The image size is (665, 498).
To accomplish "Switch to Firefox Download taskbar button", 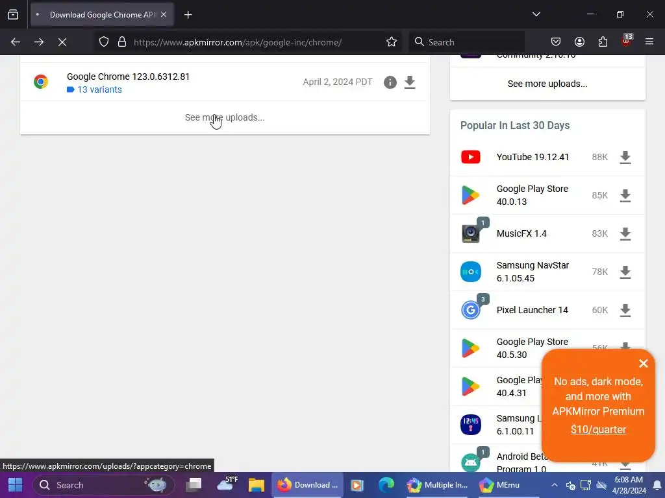I will tap(307, 485).
